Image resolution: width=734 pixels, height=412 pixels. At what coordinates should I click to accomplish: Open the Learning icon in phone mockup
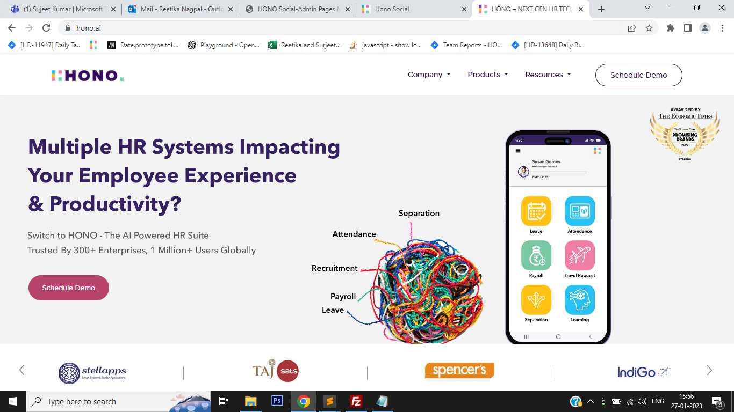(580, 299)
